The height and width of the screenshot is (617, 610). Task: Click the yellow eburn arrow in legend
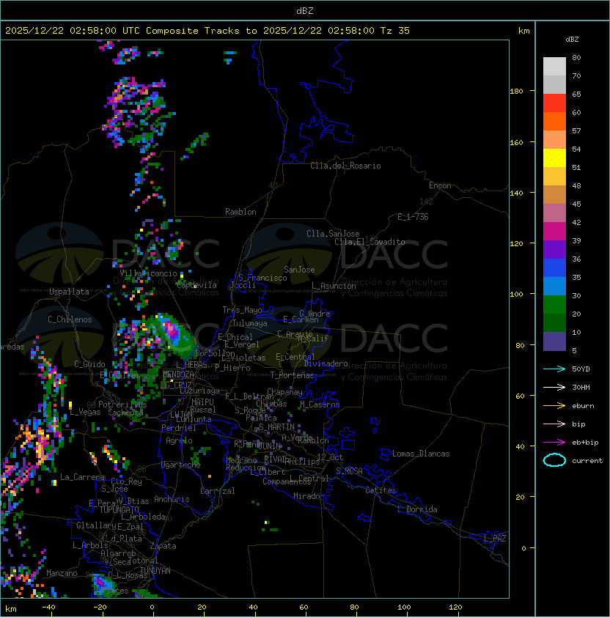(x=554, y=405)
